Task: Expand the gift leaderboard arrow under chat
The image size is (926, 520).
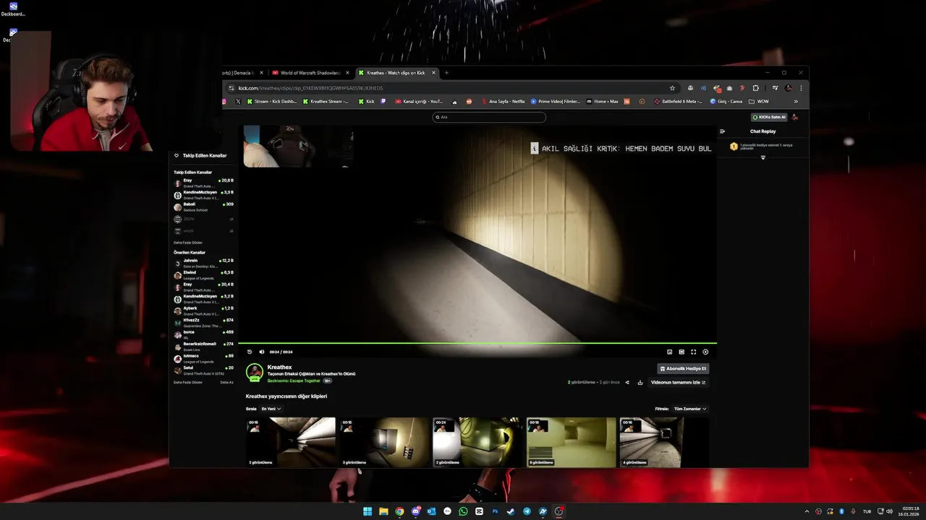Action: (763, 157)
